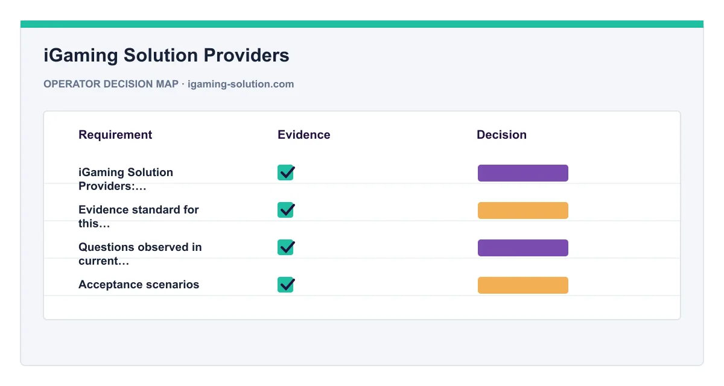724x386 pixels.
Task: Click the Evidence column header
Action: click(304, 134)
